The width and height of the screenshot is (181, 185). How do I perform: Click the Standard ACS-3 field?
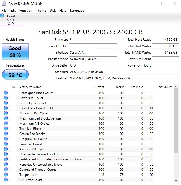124,72
